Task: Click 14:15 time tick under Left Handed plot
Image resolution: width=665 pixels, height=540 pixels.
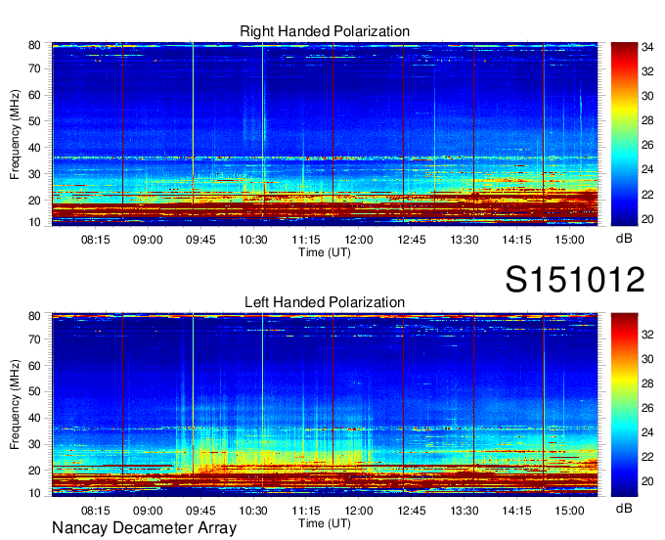Action: (x=516, y=511)
